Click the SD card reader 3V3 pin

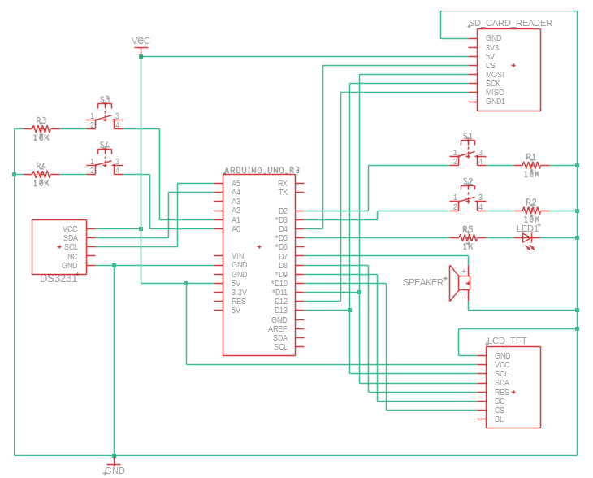[x=492, y=48]
